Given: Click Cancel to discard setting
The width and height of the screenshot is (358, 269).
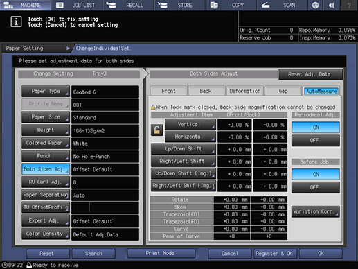Looking at the screenshot, I should (230, 254).
